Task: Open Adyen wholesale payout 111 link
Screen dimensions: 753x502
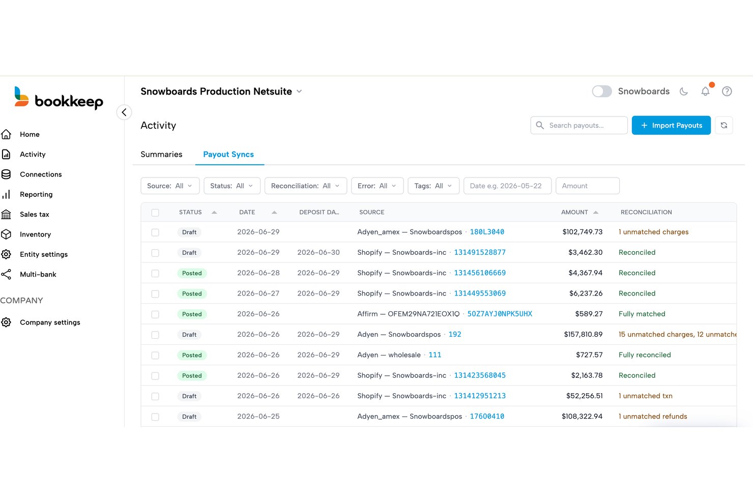Action: tap(435, 355)
